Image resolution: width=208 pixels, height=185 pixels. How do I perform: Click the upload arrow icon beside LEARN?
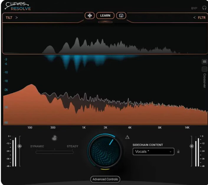coord(121,16)
